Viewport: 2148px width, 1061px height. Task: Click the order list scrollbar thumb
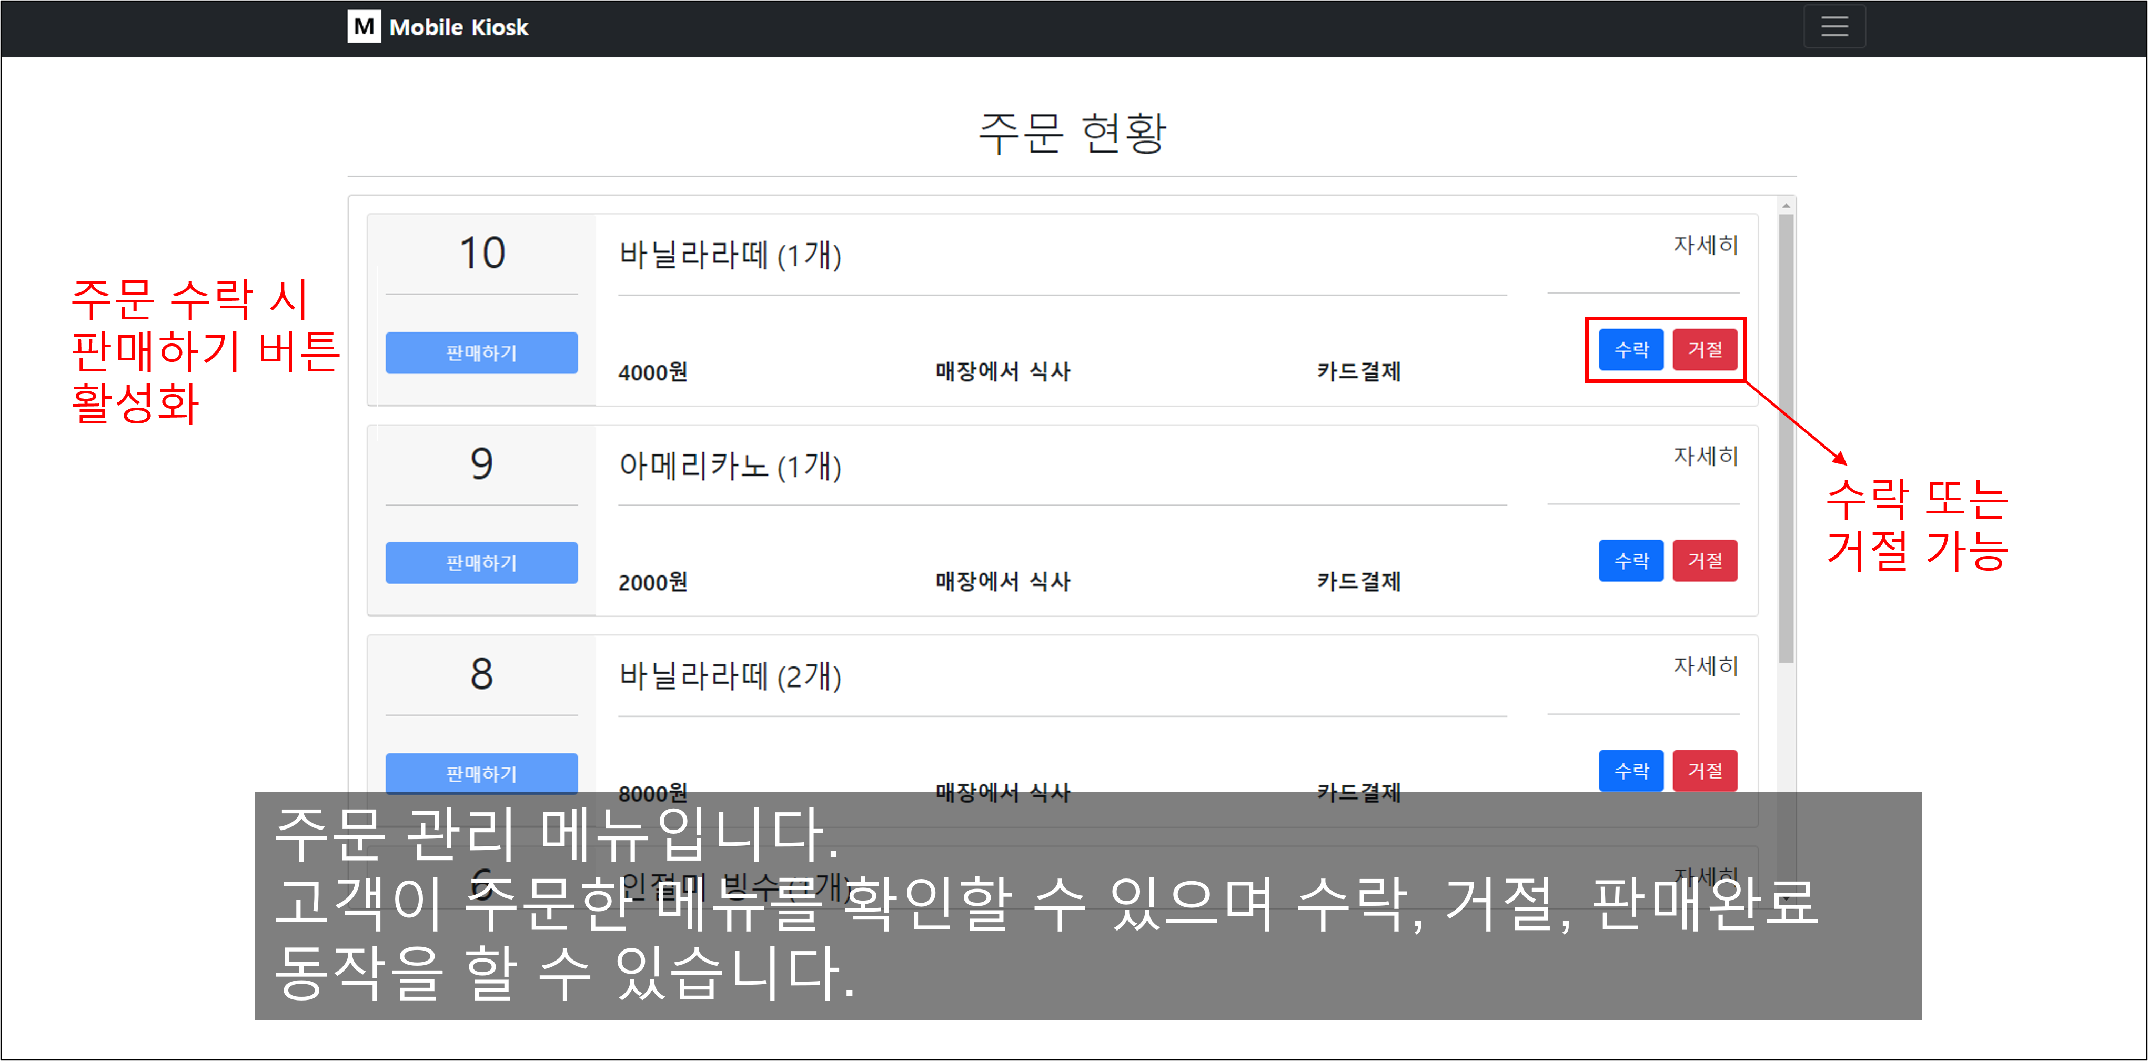click(x=1786, y=438)
